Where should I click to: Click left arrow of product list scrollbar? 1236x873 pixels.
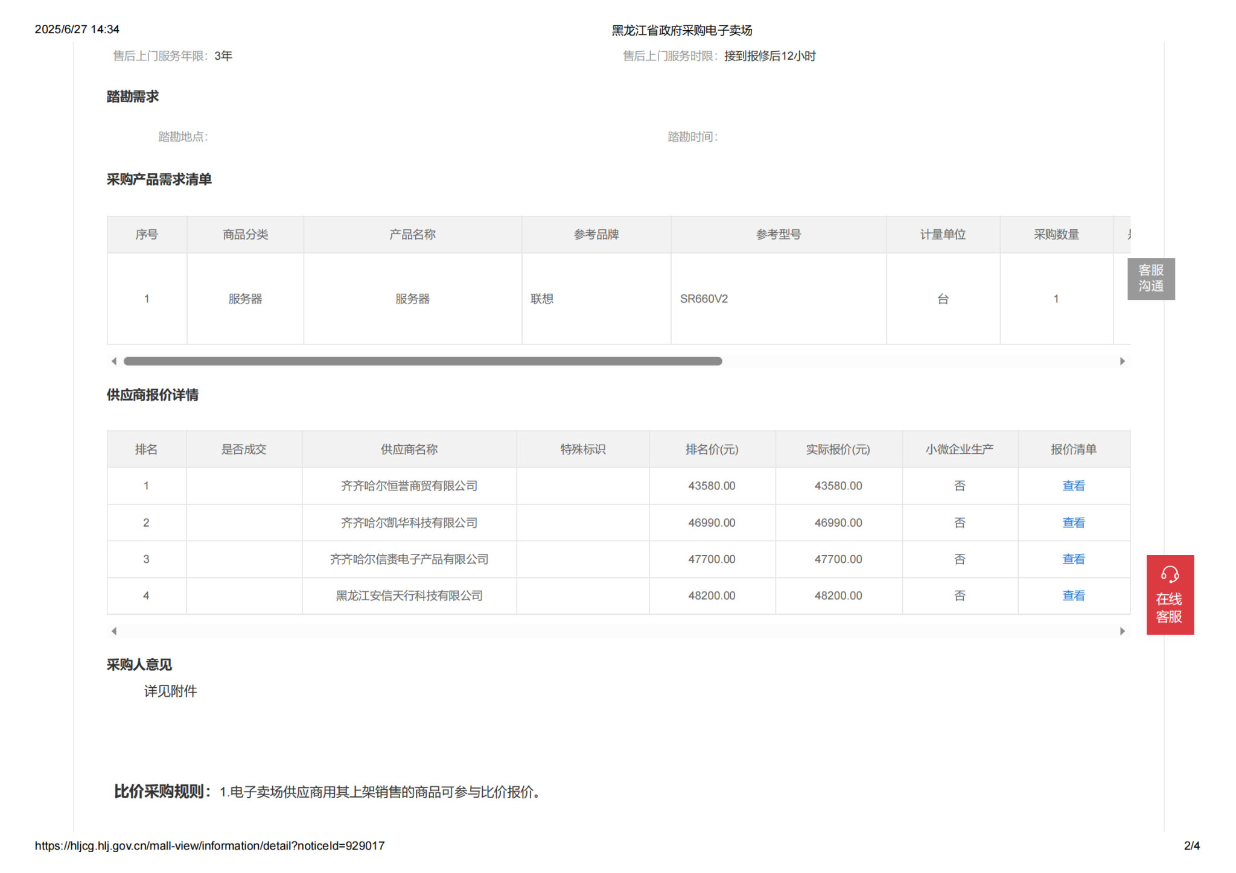click(114, 361)
